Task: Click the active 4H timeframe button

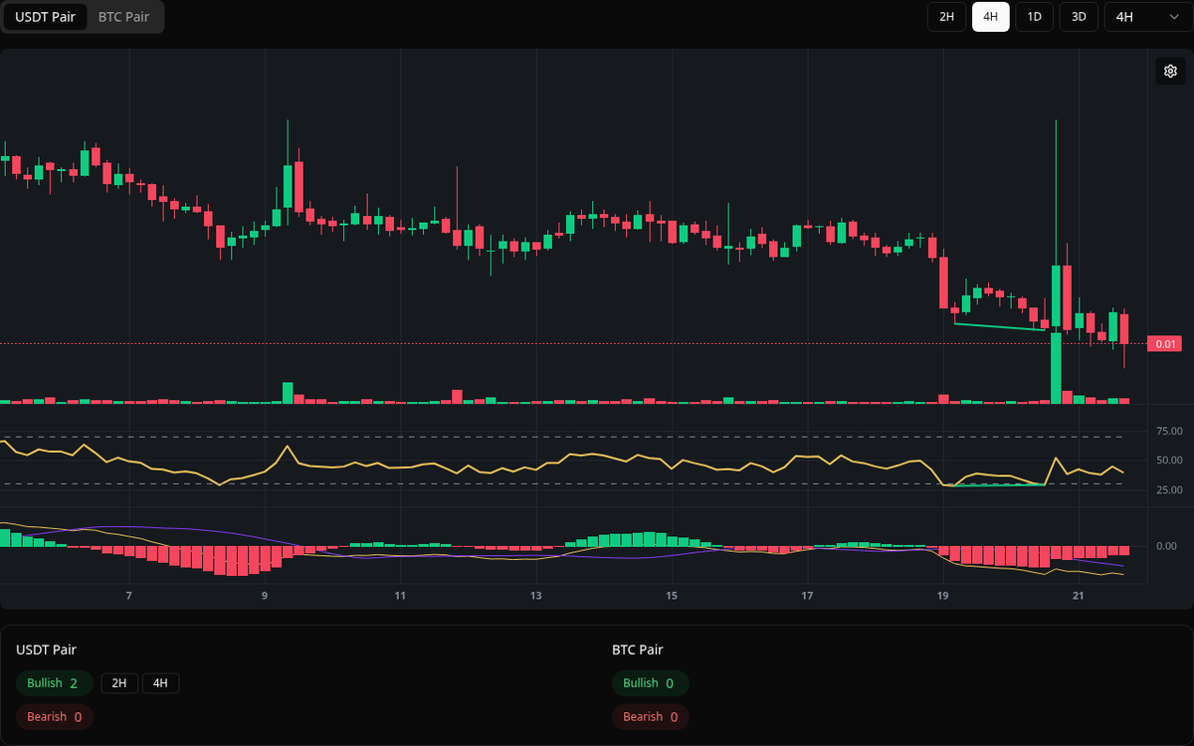Action: (990, 17)
